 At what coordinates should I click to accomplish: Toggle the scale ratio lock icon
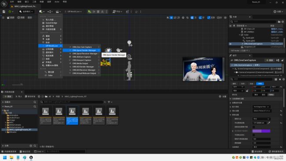point(247,91)
